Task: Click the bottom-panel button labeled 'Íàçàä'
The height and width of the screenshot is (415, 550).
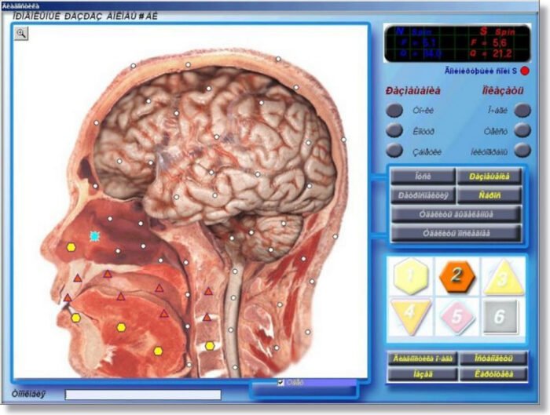Action: (x=423, y=374)
